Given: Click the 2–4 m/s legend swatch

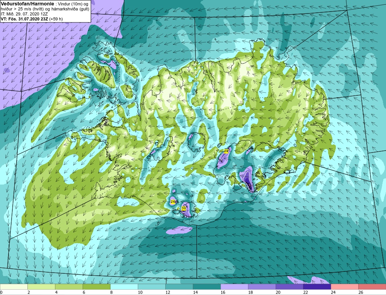Looking at the screenshot, I should click(x=41, y=287).
